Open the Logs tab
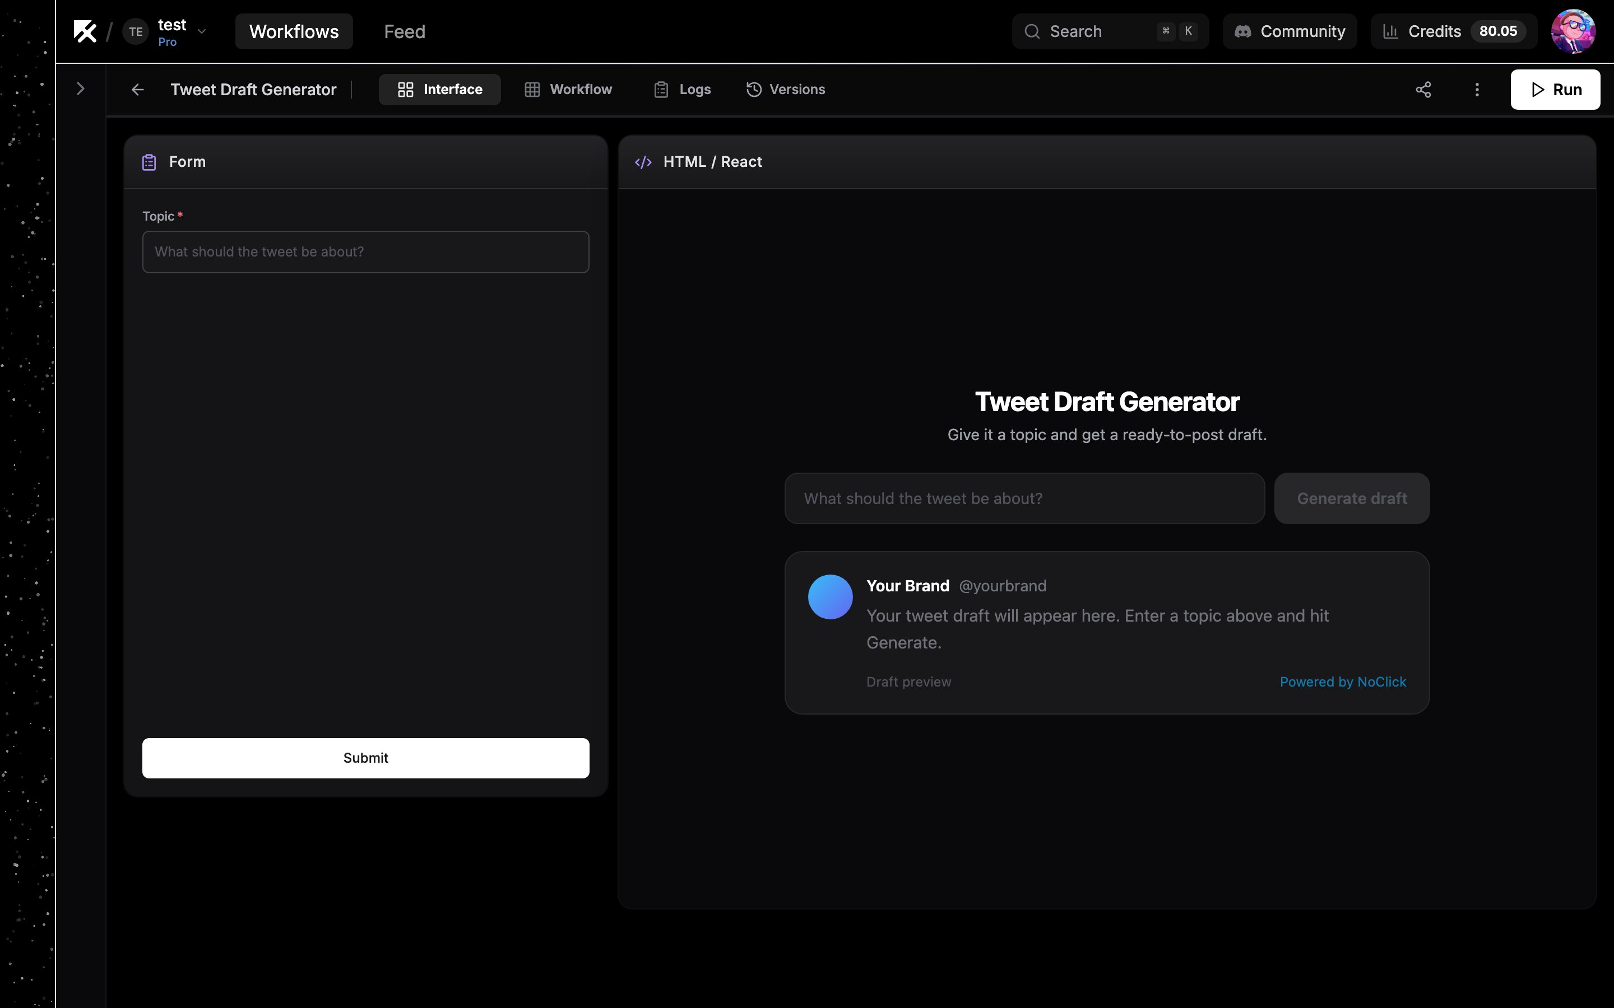The image size is (1614, 1008). (682, 90)
